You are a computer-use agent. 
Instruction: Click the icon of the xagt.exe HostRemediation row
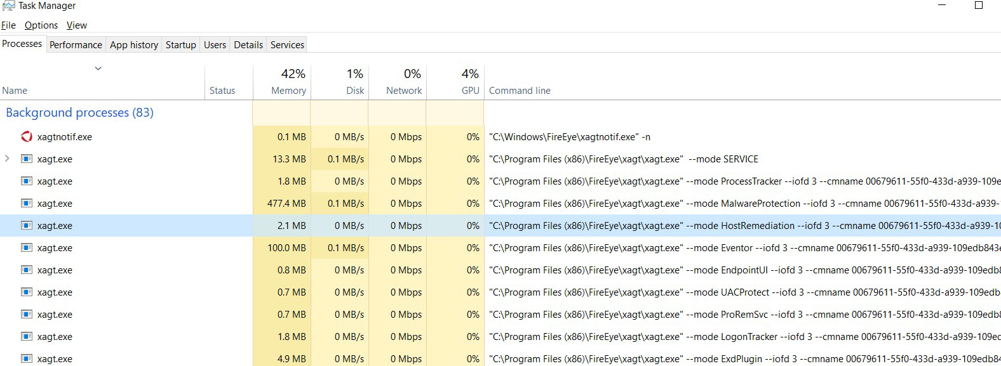tap(27, 225)
